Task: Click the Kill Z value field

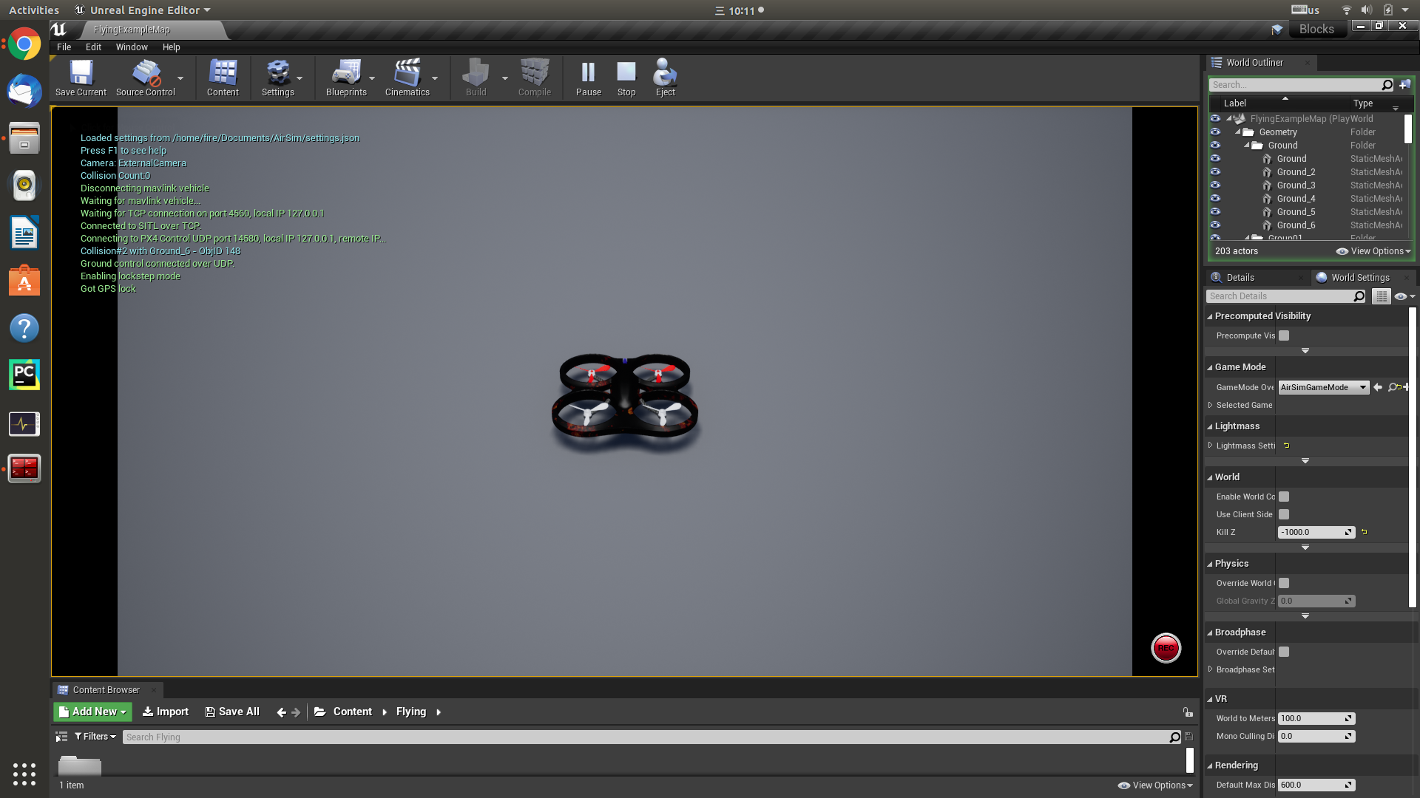Action: (1316, 532)
